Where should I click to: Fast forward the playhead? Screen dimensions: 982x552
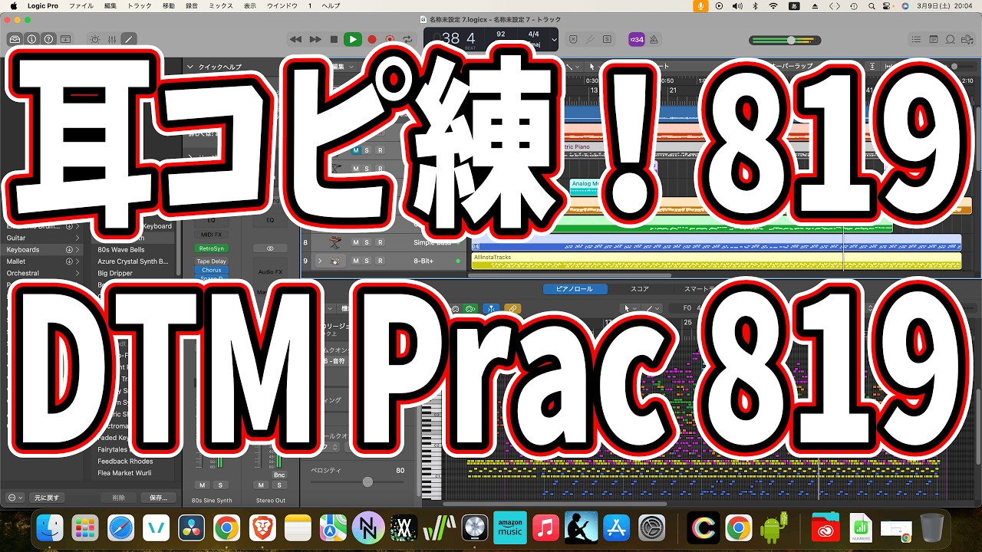click(x=315, y=39)
